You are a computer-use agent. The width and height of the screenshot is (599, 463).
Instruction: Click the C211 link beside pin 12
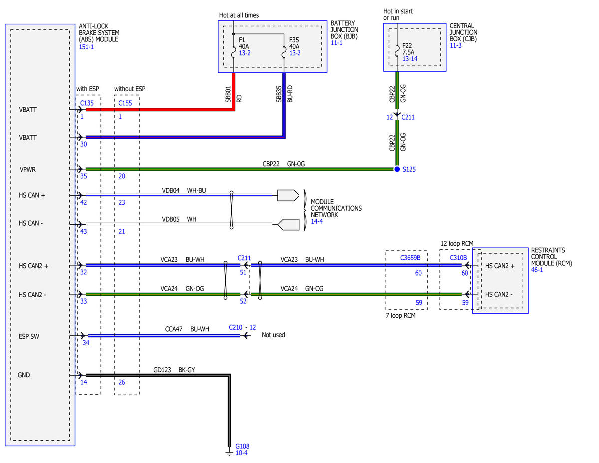coord(408,117)
